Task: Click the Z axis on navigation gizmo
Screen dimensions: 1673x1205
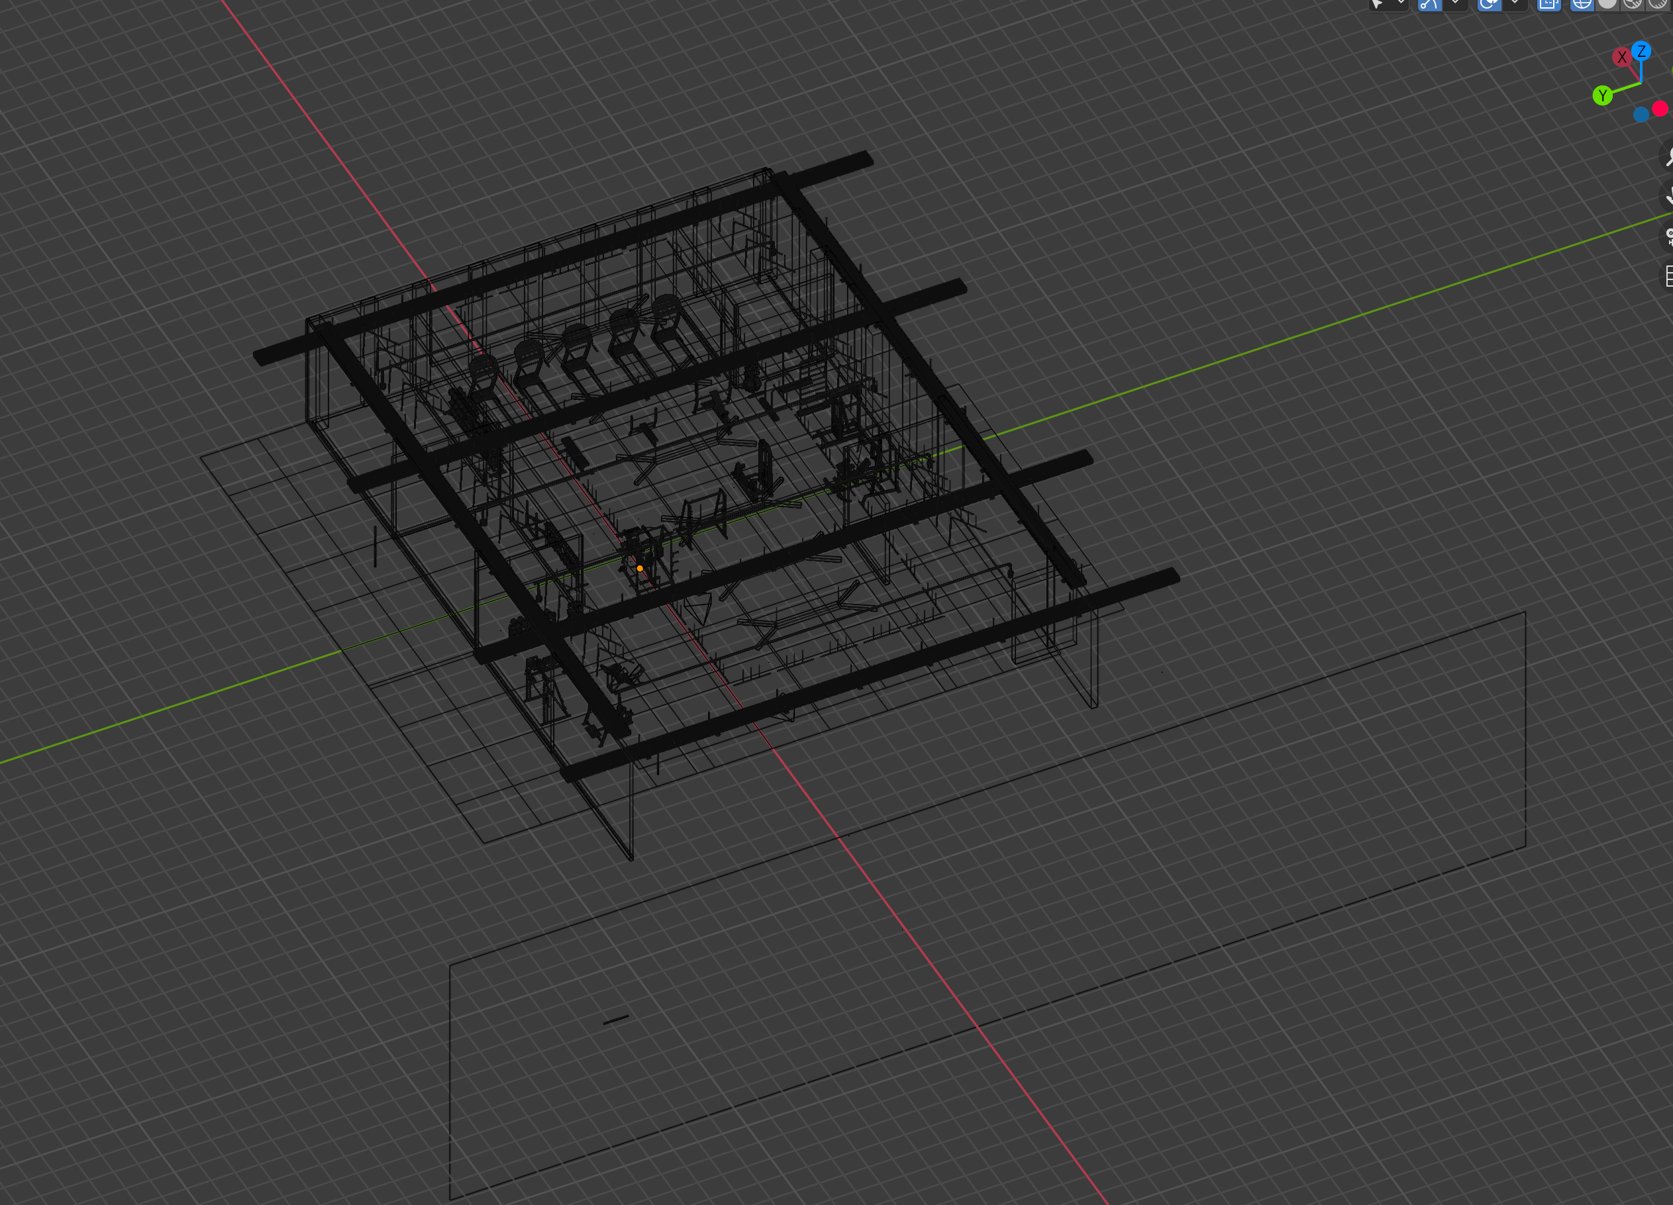Action: coord(1641,51)
